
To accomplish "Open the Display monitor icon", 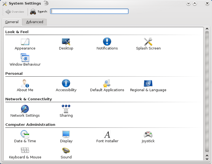I will point(66,134).
